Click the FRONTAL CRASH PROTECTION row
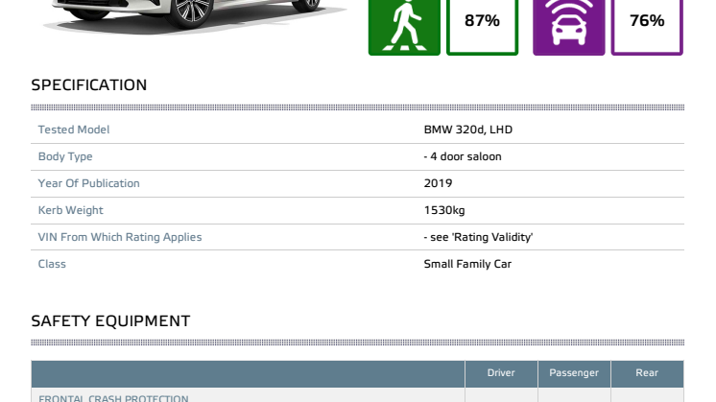The width and height of the screenshot is (716, 402). tap(358, 395)
